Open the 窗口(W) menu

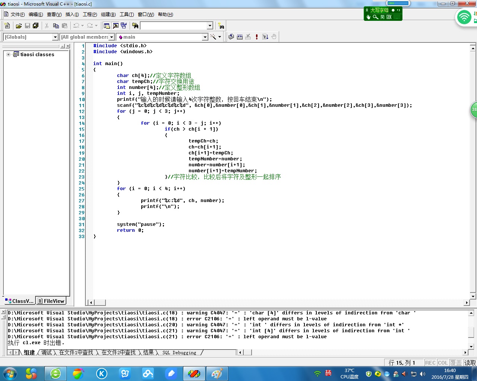(x=146, y=15)
